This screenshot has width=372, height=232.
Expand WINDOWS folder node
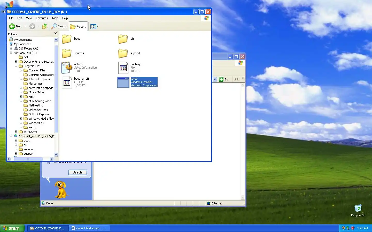coord(16,132)
